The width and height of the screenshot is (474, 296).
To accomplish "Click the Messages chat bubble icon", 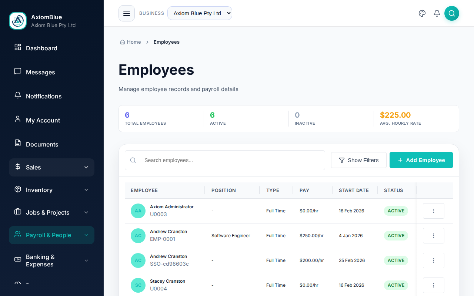I will point(18,71).
